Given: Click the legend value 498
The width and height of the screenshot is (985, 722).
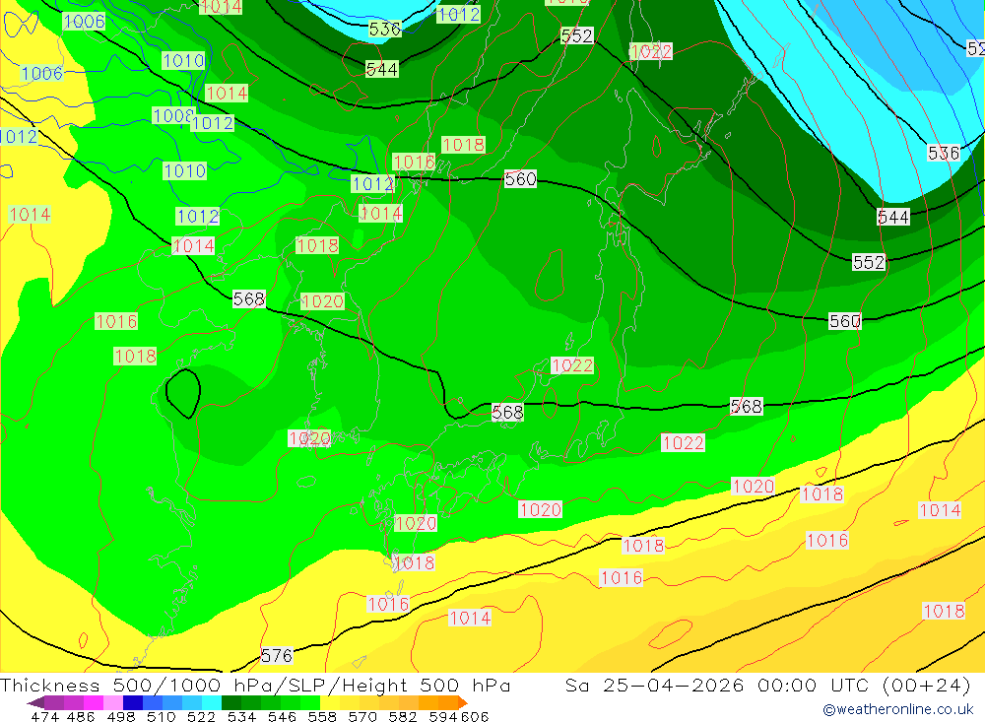Looking at the screenshot, I should point(120,716).
